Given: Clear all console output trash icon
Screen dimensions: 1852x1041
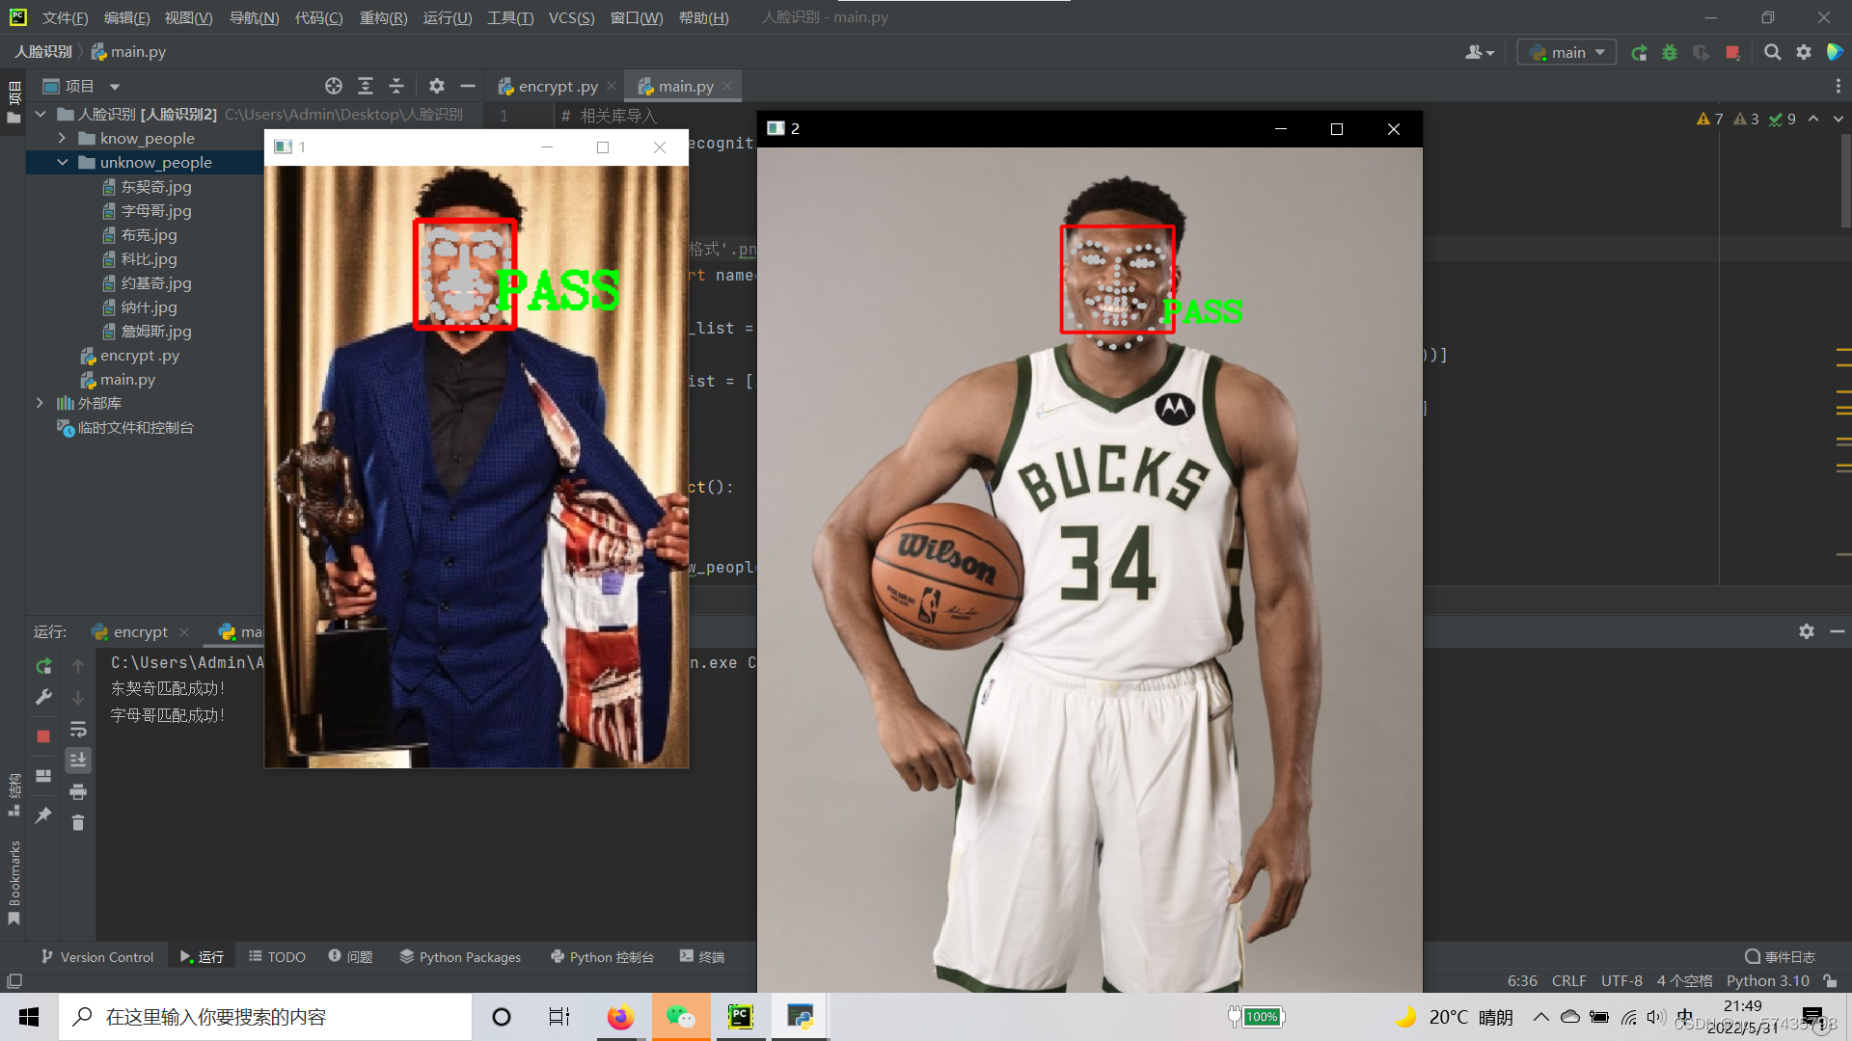Looking at the screenshot, I should pos(78,822).
